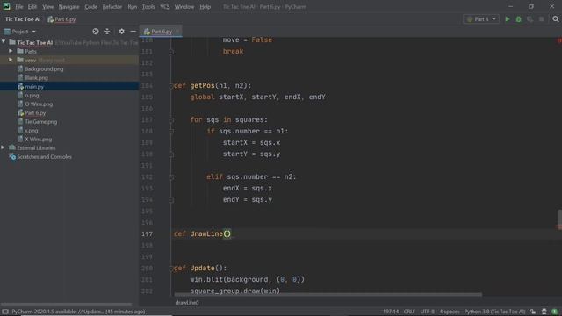Change CRLF line separator
Screen dimensions: 562x316
(409, 312)
